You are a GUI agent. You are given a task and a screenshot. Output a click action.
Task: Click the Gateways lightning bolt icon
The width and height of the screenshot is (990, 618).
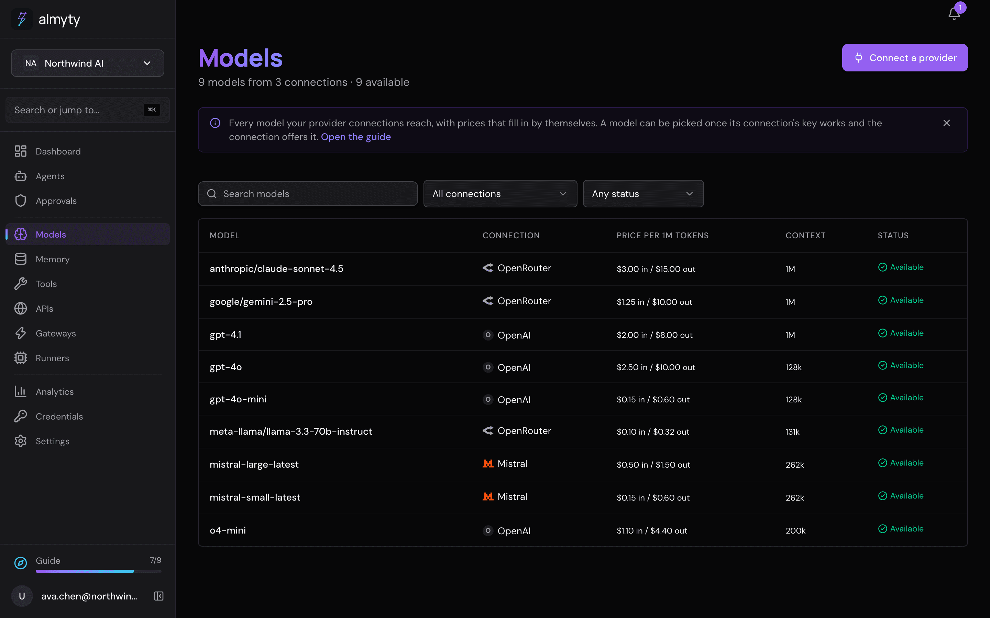coord(21,333)
